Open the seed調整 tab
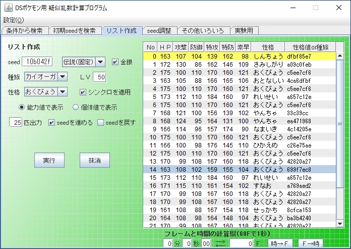This screenshot has width=351, height=249. tap(159, 31)
